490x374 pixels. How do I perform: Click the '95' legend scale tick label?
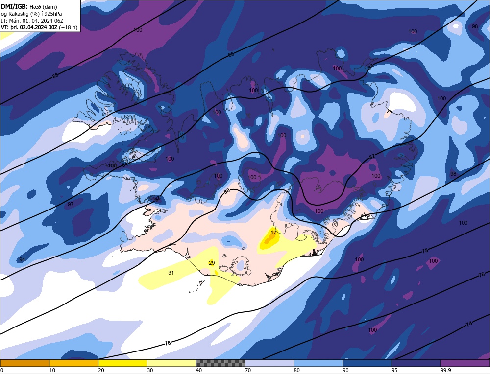click(x=394, y=370)
